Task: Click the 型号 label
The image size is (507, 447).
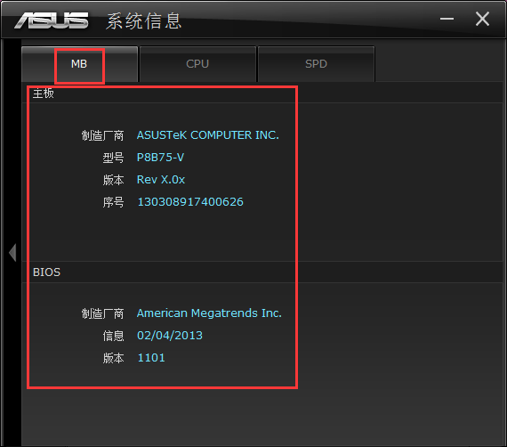Action: coord(113,158)
